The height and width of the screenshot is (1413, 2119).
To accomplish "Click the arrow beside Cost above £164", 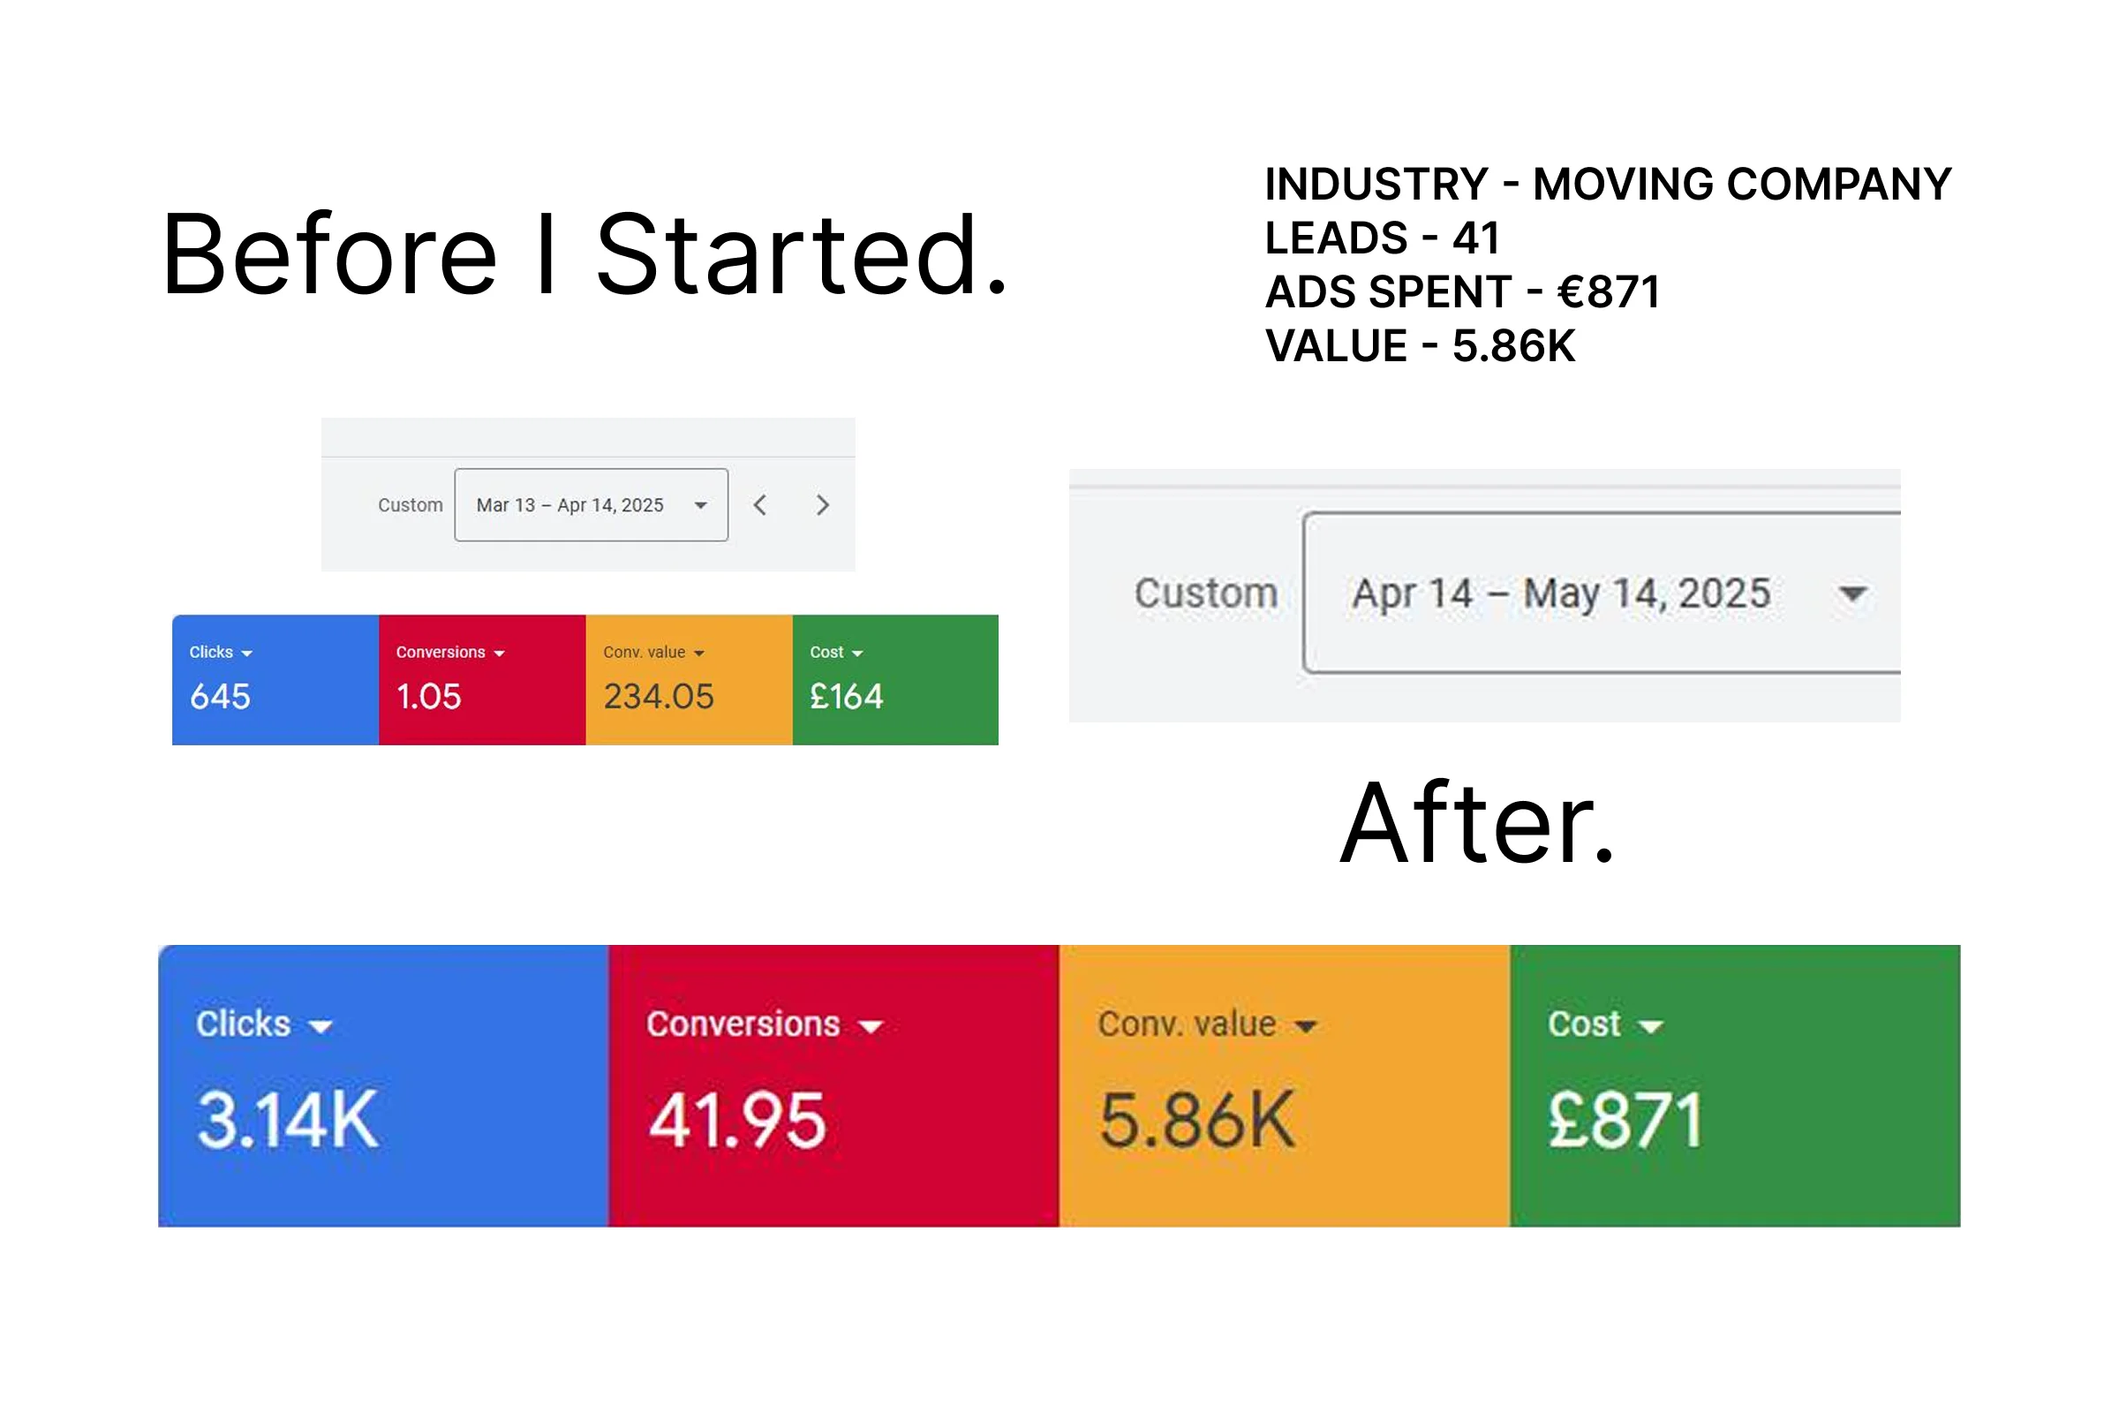I will (856, 654).
